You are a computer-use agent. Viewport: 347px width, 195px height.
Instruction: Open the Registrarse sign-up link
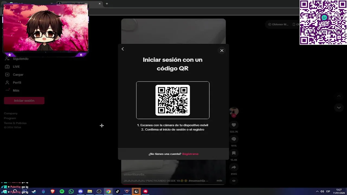(x=190, y=154)
